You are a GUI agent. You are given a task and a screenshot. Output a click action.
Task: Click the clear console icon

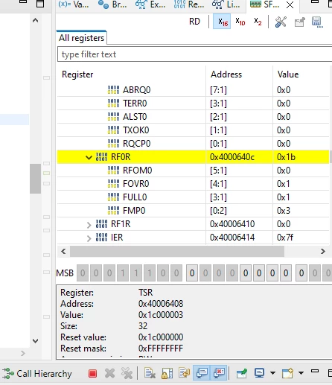point(150,373)
